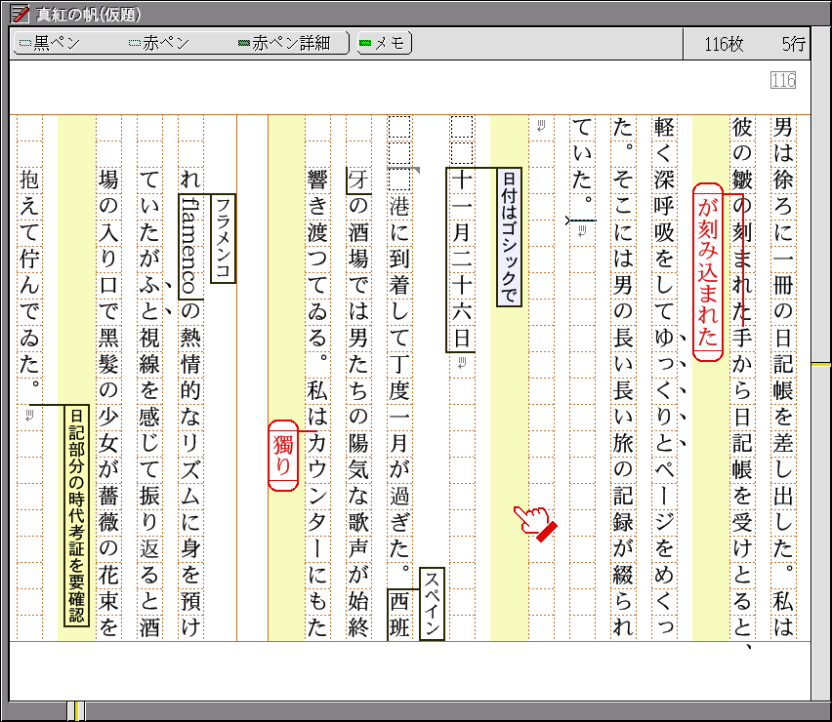Image resolution: width=832 pixels, height=722 pixels.
Task: Open the yellow '日記部分の時代考証を要確認' memo
Action: coord(75,515)
